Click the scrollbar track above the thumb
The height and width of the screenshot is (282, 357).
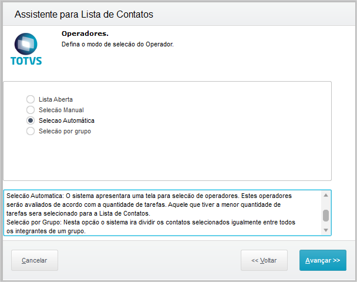[x=326, y=204]
